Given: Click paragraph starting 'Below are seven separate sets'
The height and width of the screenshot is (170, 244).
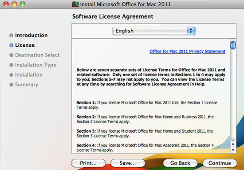Looking at the screenshot, I should (x=151, y=77).
